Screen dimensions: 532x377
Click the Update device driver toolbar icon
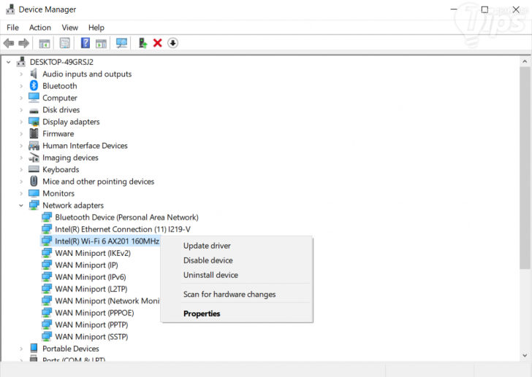(142, 43)
